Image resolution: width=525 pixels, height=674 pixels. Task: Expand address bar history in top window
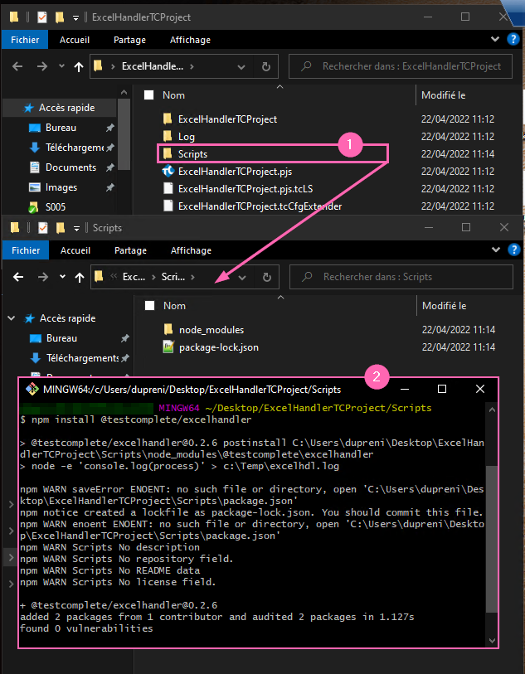(x=241, y=67)
